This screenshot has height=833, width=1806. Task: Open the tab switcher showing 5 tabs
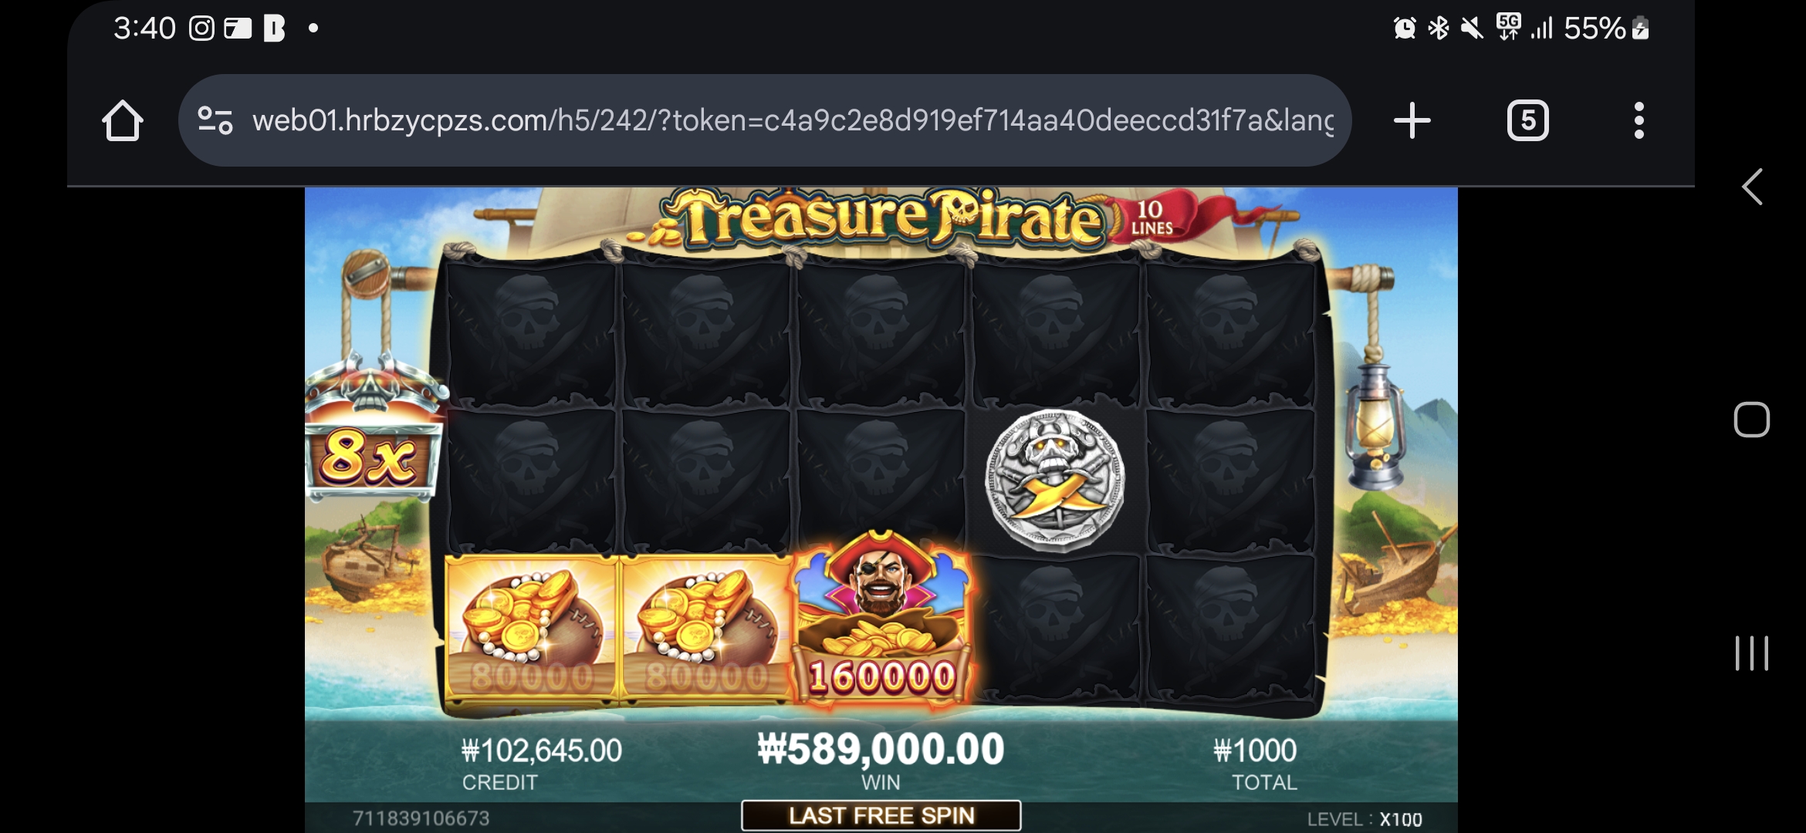[x=1527, y=120]
